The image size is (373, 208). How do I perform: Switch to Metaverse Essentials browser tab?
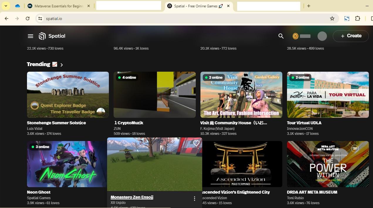(59, 6)
